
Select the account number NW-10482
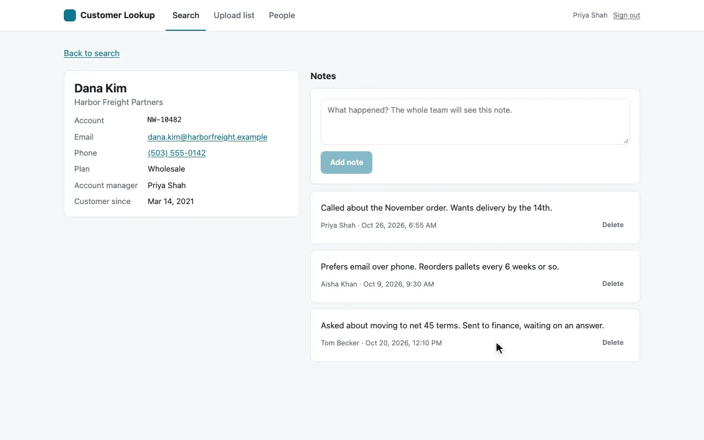click(164, 120)
